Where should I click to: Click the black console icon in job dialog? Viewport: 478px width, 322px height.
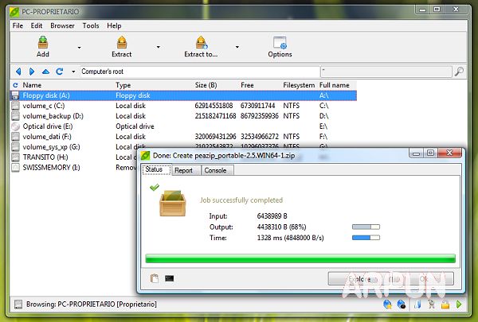point(169,277)
